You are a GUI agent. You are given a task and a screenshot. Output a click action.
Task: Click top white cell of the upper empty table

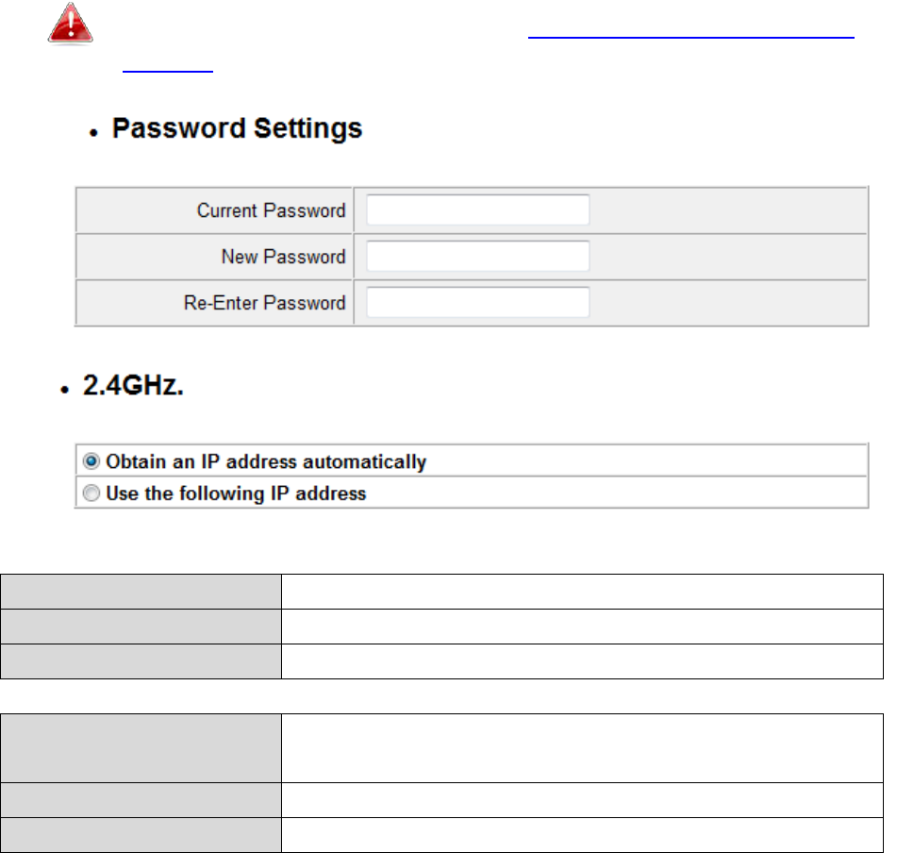582,592
